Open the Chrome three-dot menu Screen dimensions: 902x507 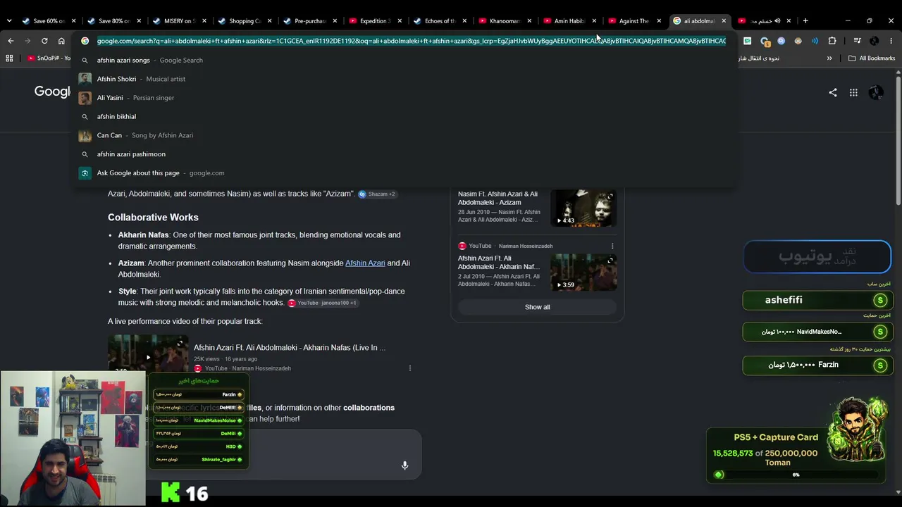tap(891, 41)
